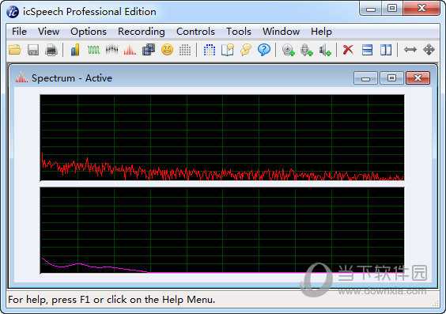
Task: Open the yellow-blue bar volume meter icon
Action: 75,50
